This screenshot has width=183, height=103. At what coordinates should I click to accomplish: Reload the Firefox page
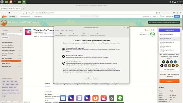[9, 13]
